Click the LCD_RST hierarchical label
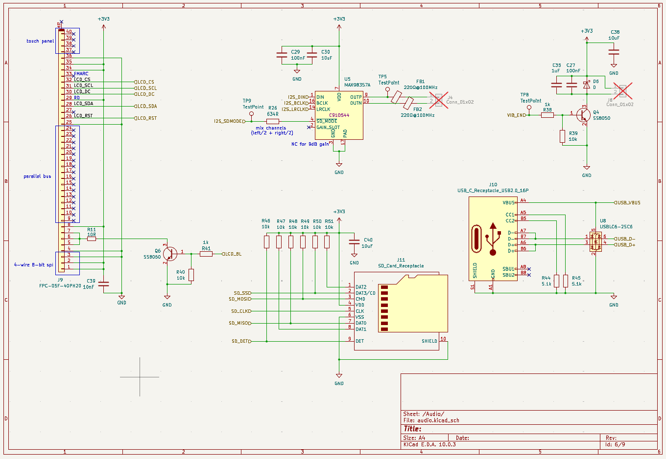 (x=145, y=118)
